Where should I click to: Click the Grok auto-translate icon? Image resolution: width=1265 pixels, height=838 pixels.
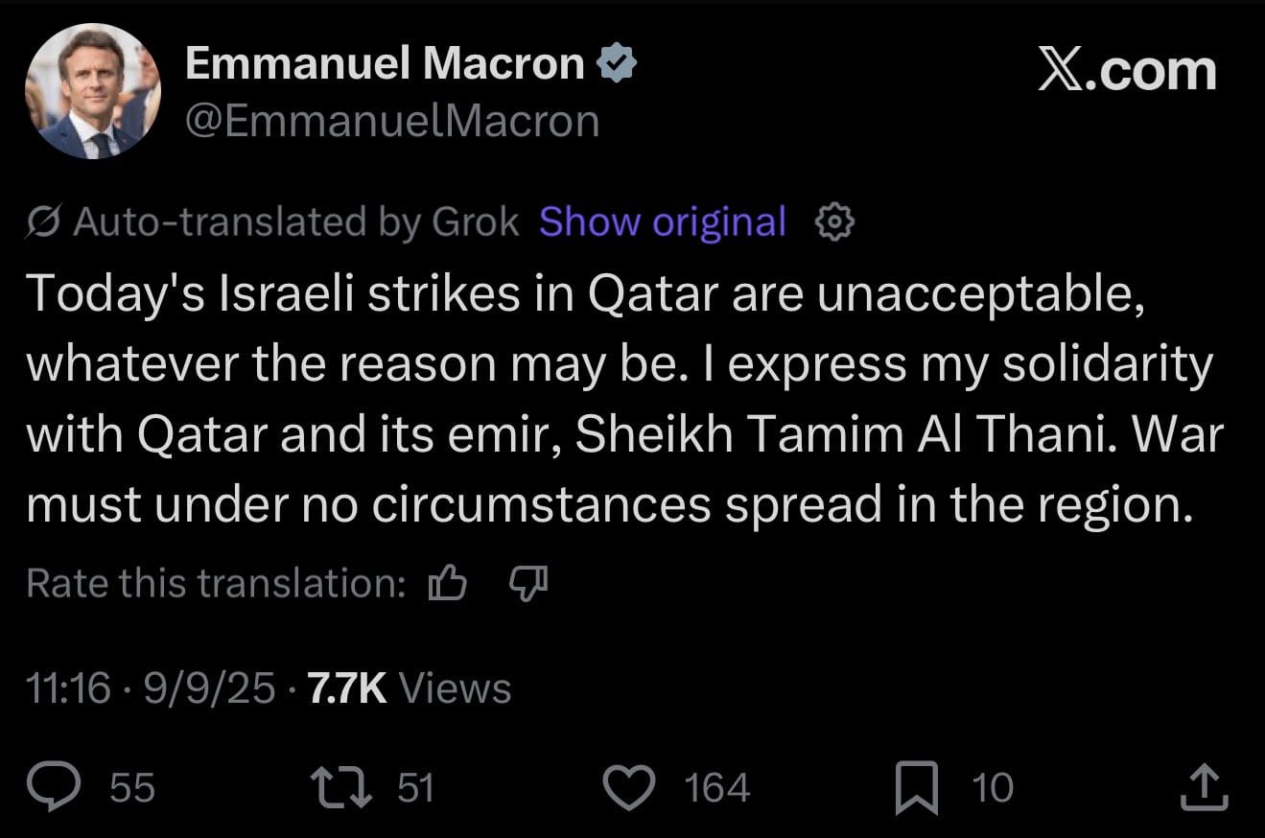pos(45,222)
